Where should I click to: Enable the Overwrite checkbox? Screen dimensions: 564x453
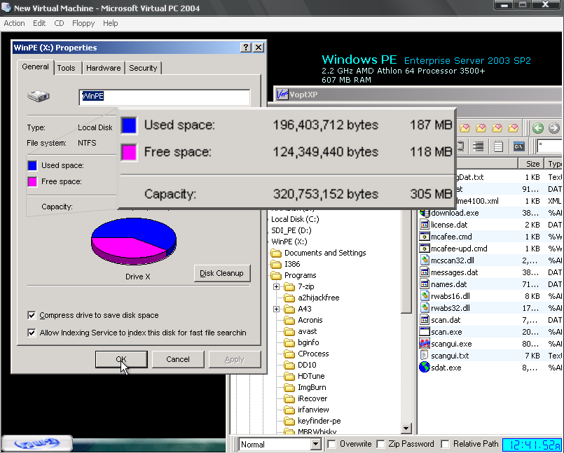(331, 444)
